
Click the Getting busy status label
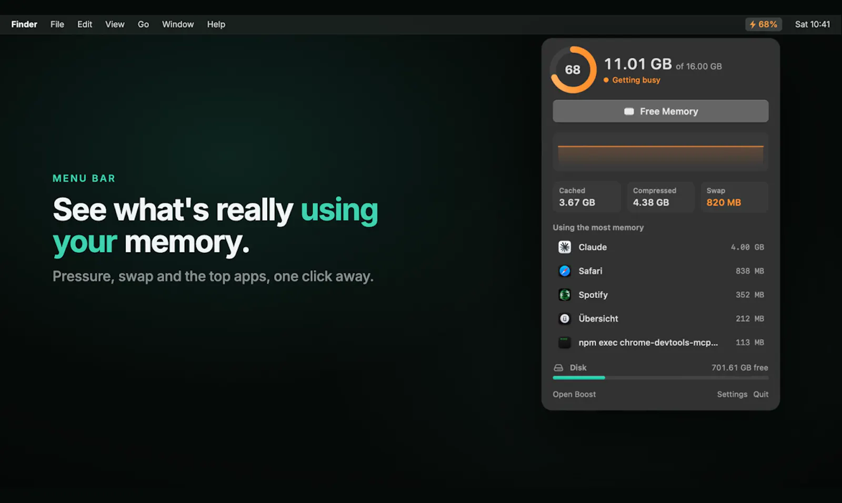(x=636, y=80)
